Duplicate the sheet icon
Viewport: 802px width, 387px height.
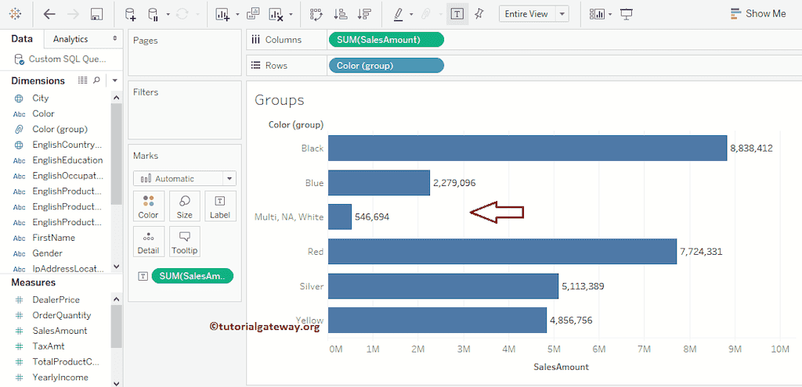pos(252,14)
